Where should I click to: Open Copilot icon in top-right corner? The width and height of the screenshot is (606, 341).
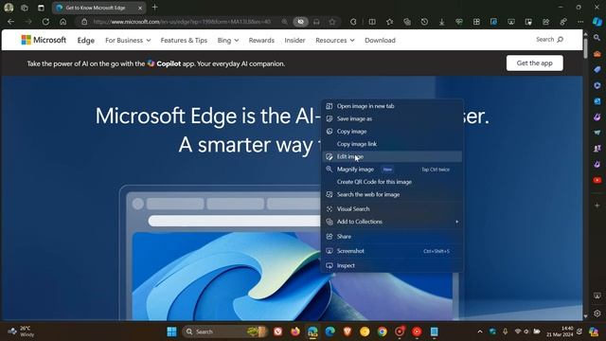click(597, 22)
